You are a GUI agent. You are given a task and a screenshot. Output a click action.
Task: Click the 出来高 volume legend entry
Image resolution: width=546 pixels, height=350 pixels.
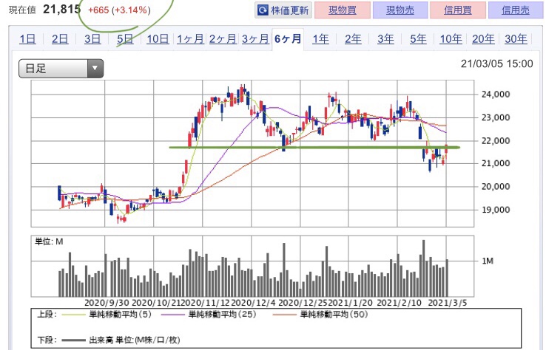tap(135, 340)
